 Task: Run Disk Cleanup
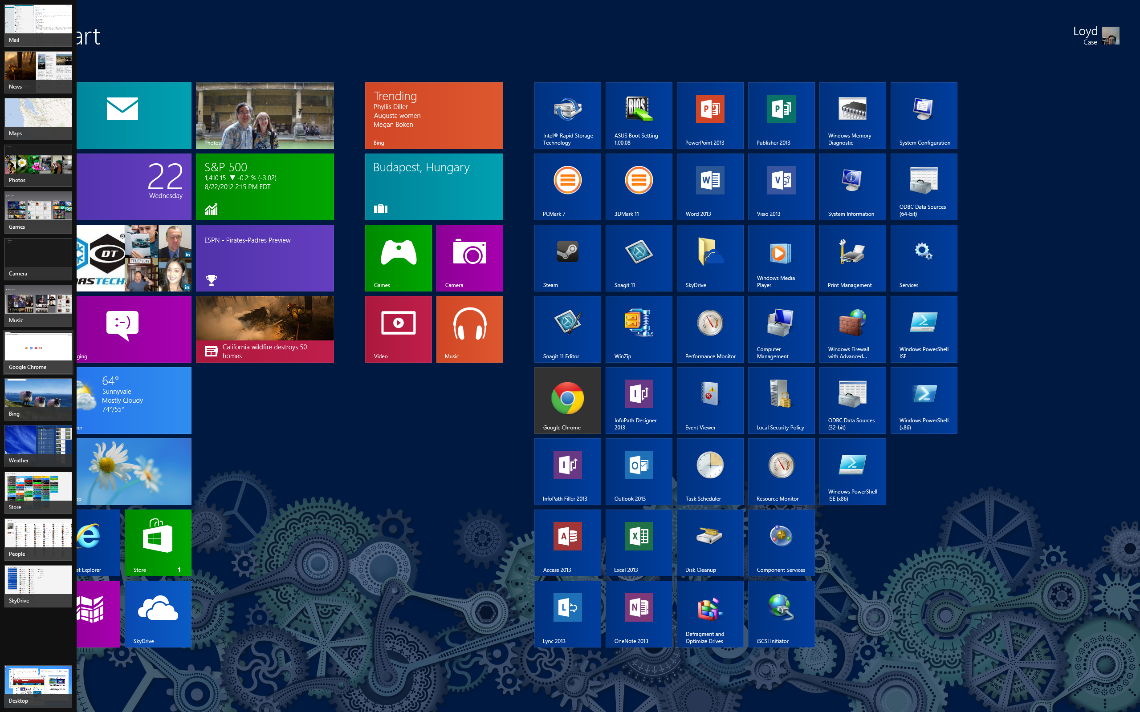(709, 542)
